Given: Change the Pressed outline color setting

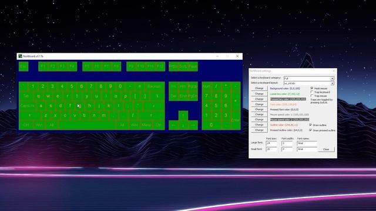Looking at the screenshot, I should tap(259, 130).
